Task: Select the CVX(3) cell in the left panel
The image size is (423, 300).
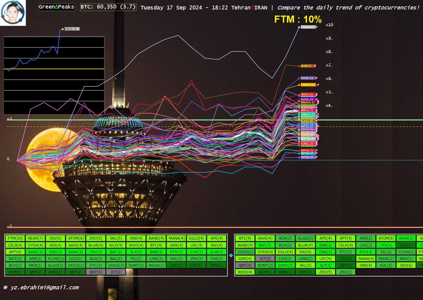Action: point(197,252)
